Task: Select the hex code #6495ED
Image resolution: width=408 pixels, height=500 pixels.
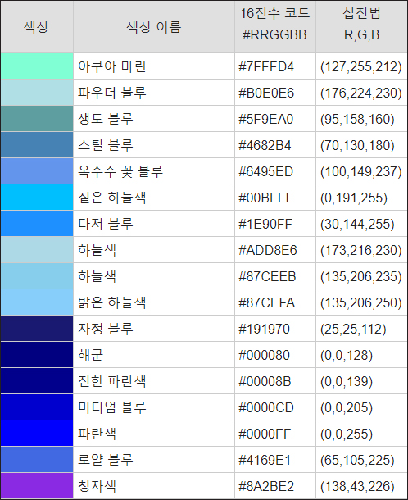Action: click(x=265, y=172)
